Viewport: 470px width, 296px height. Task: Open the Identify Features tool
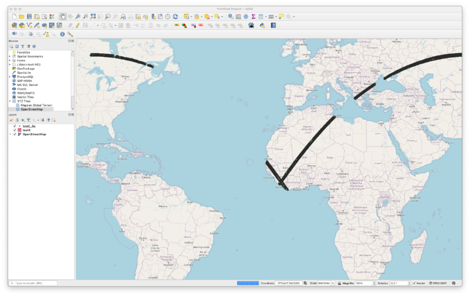[230, 16]
